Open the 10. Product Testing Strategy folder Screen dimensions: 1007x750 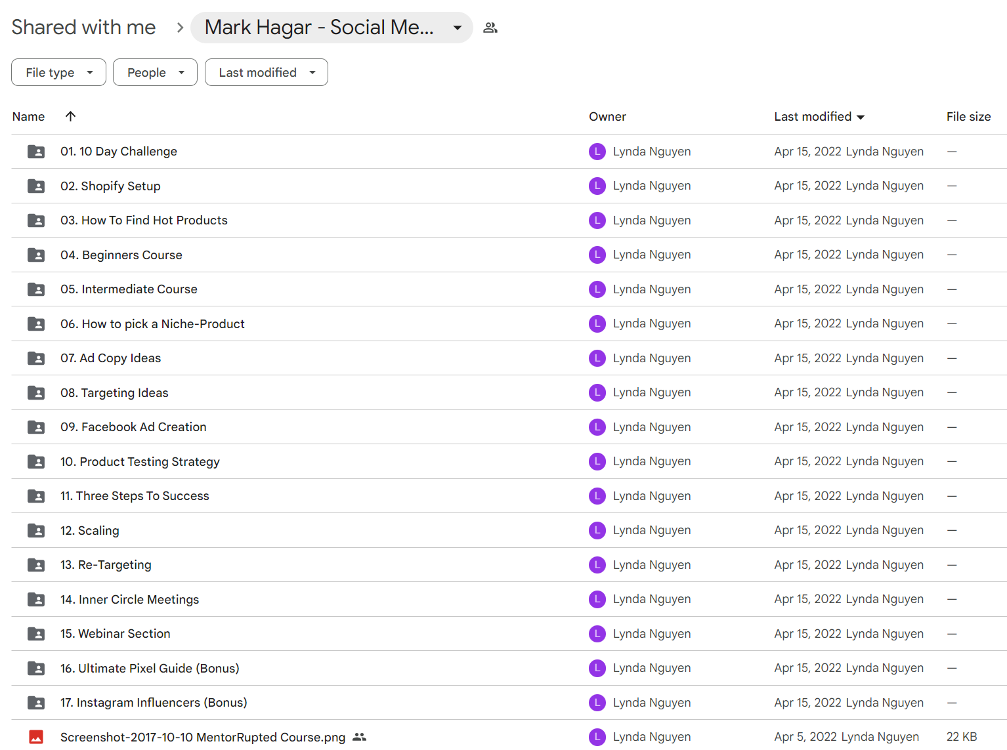pyautogui.click(x=140, y=461)
